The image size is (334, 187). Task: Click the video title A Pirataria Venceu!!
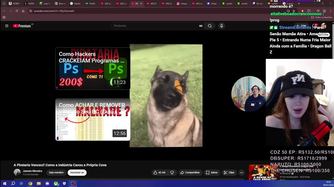point(60,165)
